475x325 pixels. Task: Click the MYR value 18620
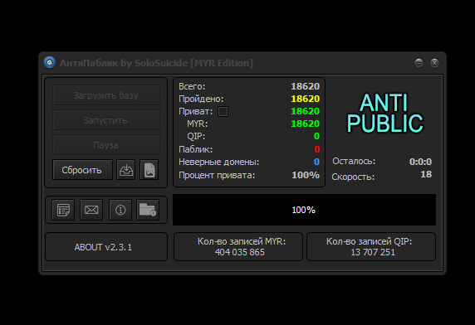tap(305, 124)
